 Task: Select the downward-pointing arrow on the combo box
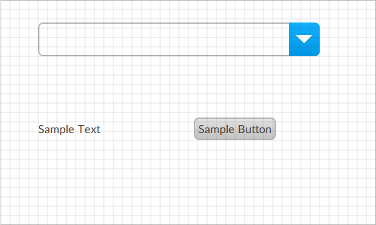coord(304,39)
